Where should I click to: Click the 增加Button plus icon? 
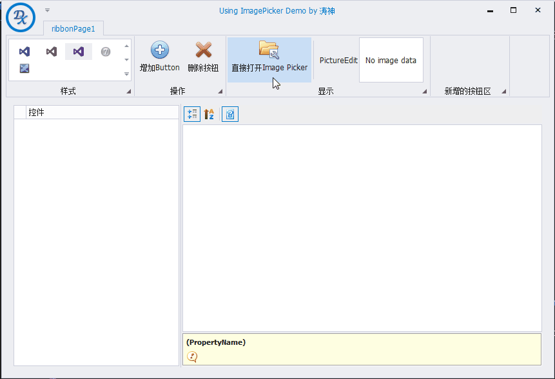point(159,50)
